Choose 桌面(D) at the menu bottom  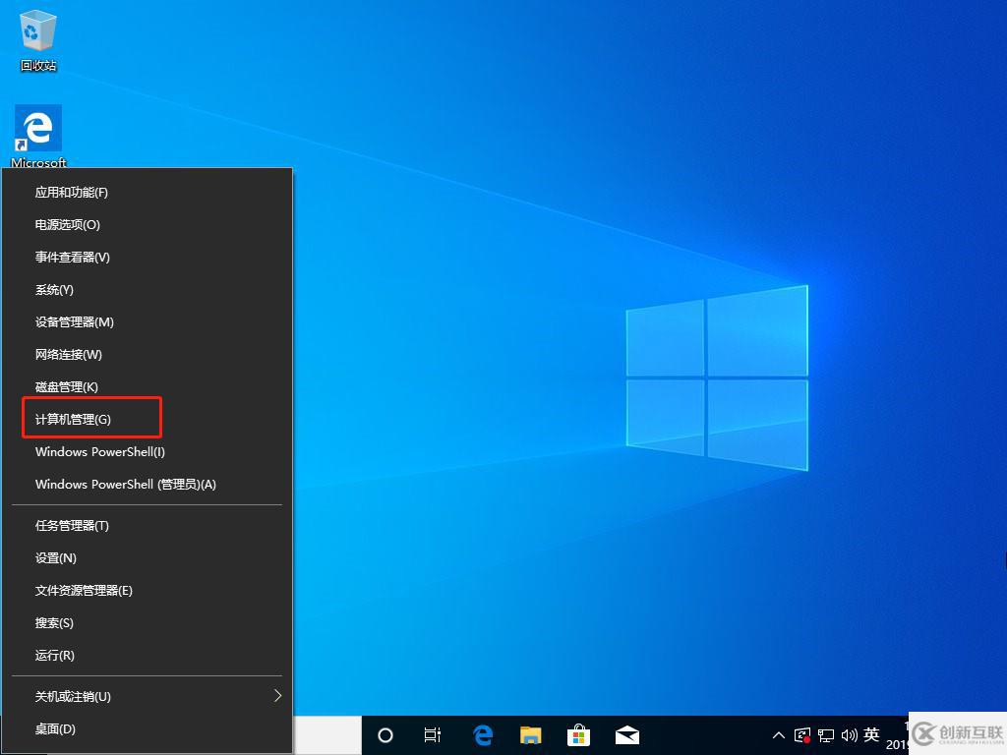click(148, 729)
